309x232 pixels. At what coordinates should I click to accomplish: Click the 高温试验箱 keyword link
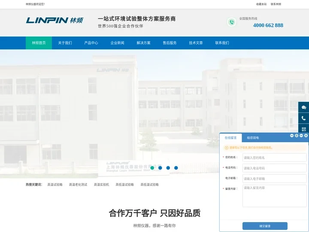(x=55, y=185)
